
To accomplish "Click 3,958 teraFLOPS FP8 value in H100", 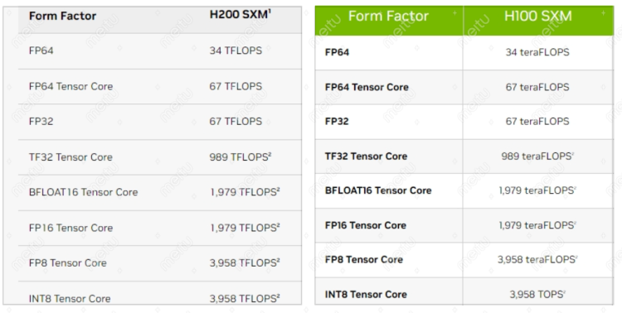I will (537, 259).
